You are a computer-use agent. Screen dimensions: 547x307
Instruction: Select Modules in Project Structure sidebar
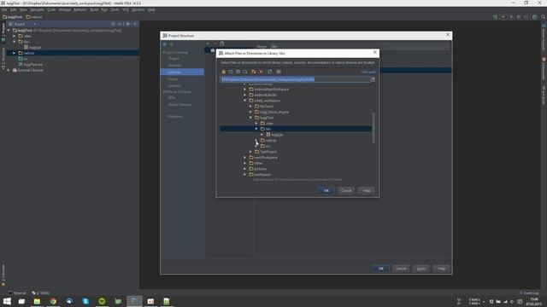pyautogui.click(x=174, y=66)
